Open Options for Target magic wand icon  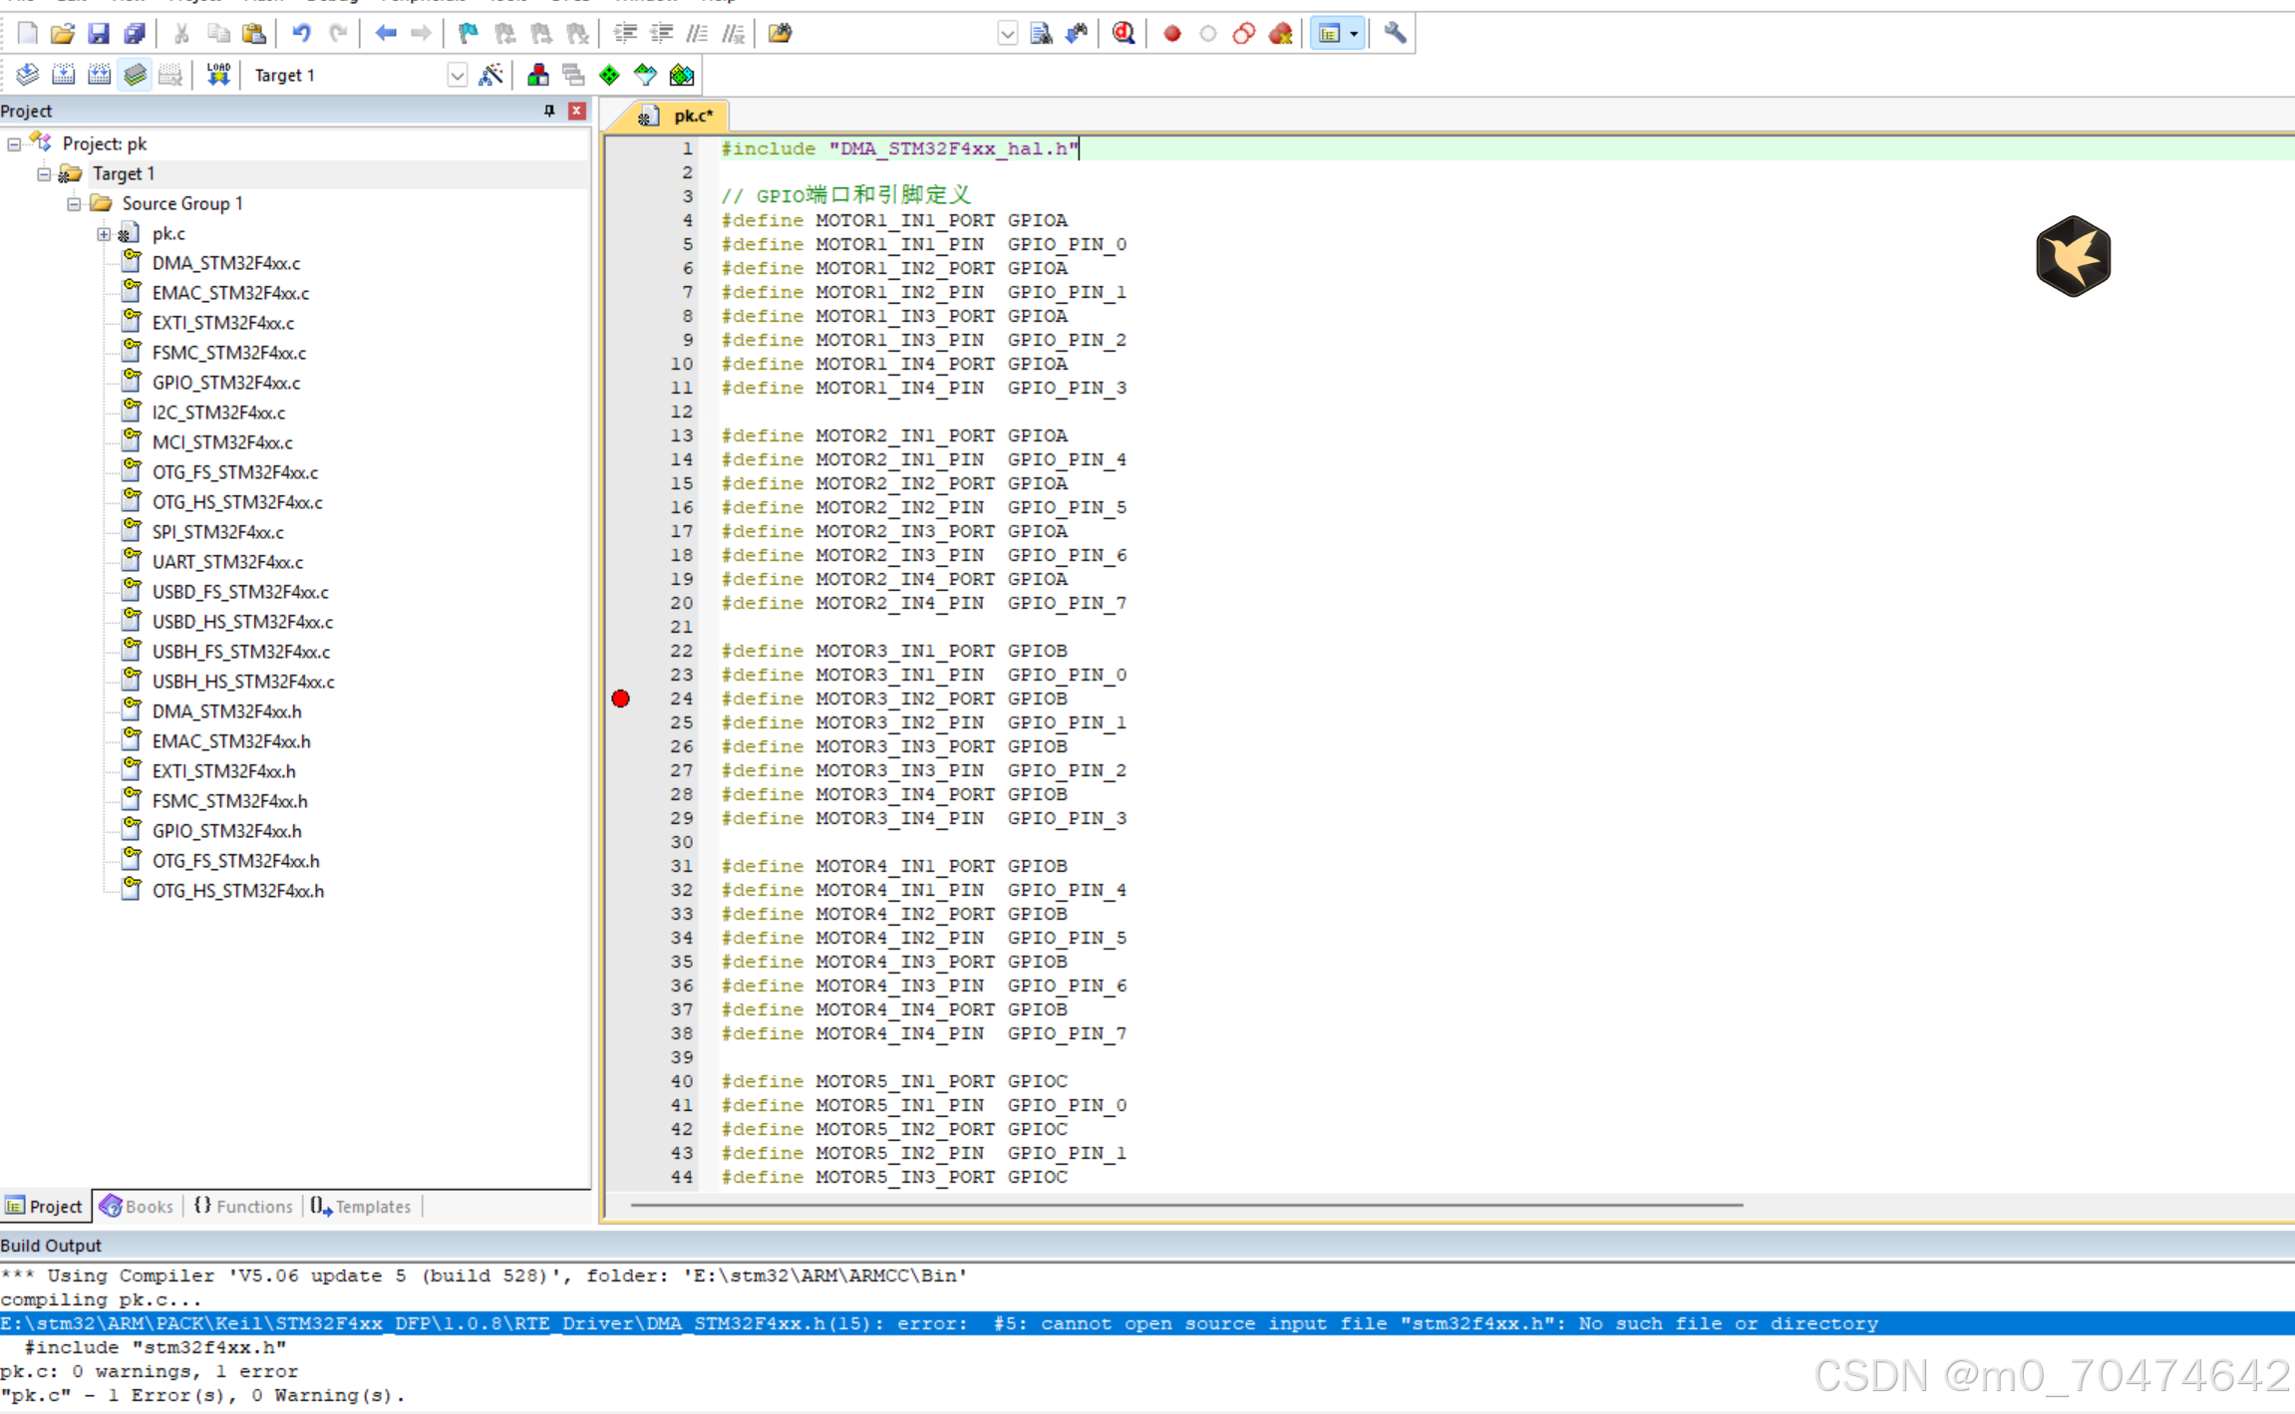coord(491,75)
